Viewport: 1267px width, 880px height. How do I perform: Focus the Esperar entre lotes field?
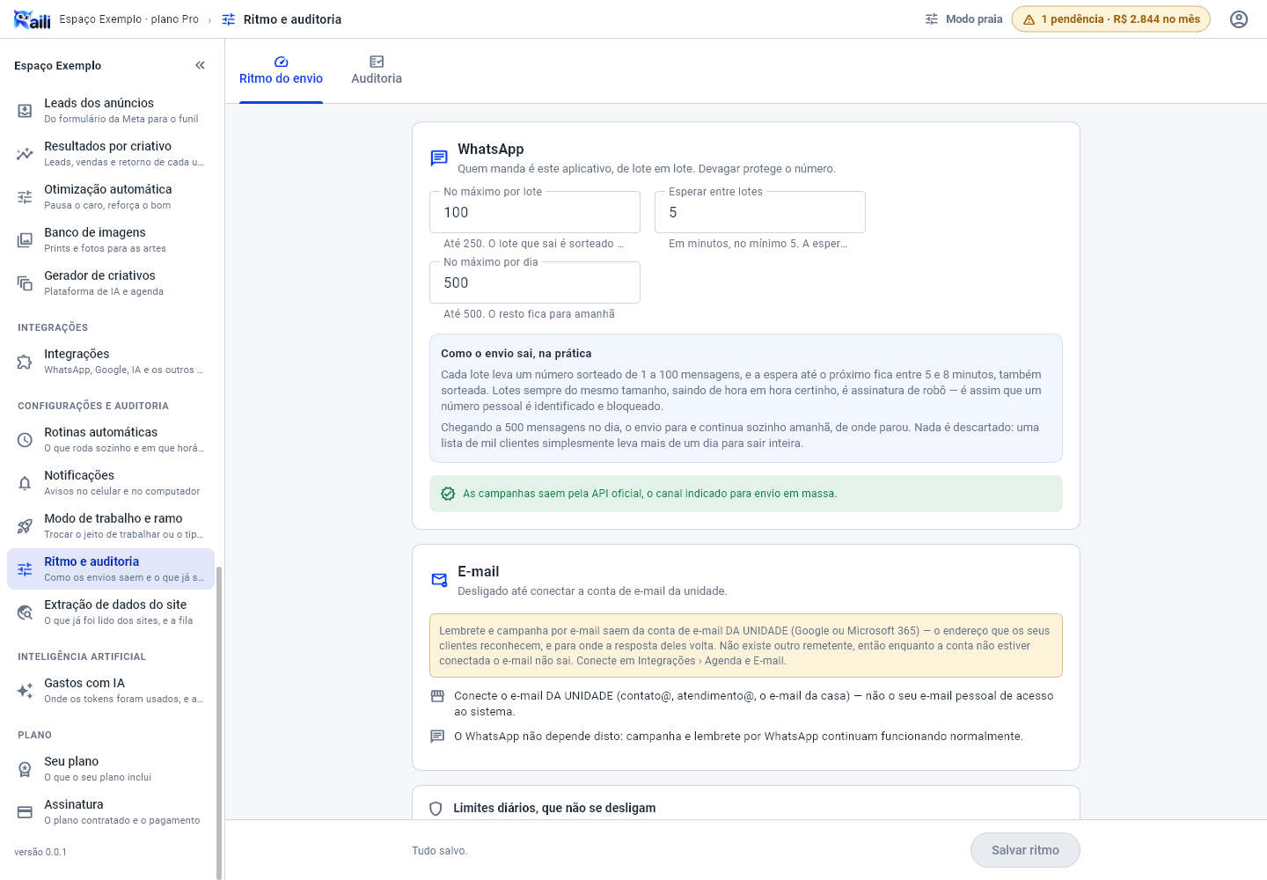point(760,212)
